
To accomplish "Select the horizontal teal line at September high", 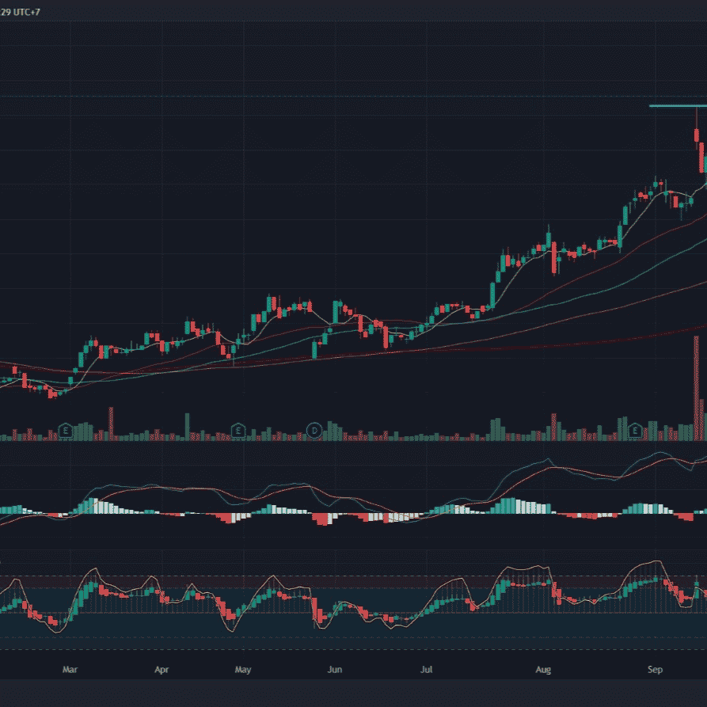I will pos(678,106).
